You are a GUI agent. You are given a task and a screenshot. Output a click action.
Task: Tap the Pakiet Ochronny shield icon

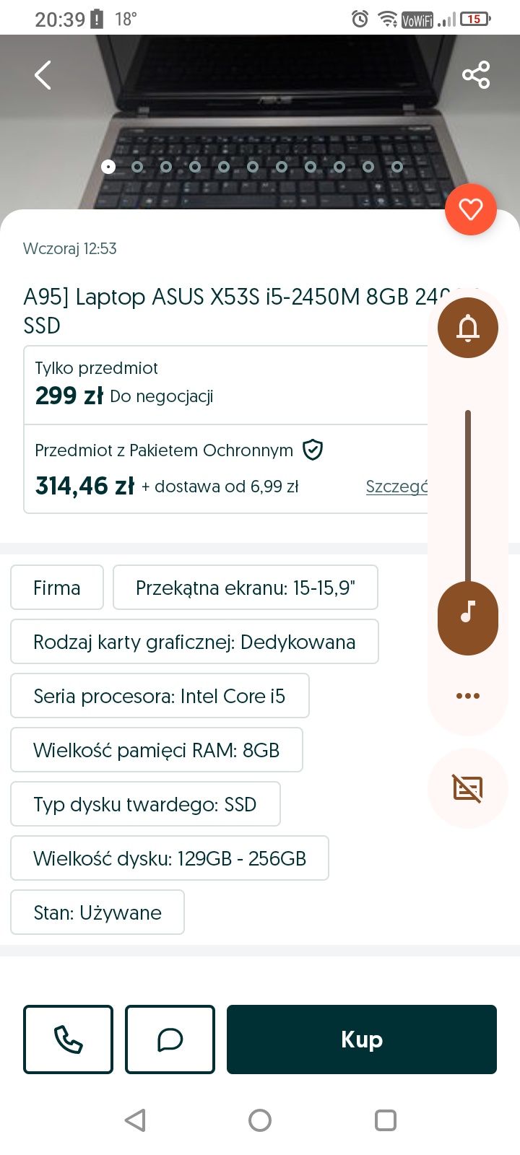coord(312,450)
